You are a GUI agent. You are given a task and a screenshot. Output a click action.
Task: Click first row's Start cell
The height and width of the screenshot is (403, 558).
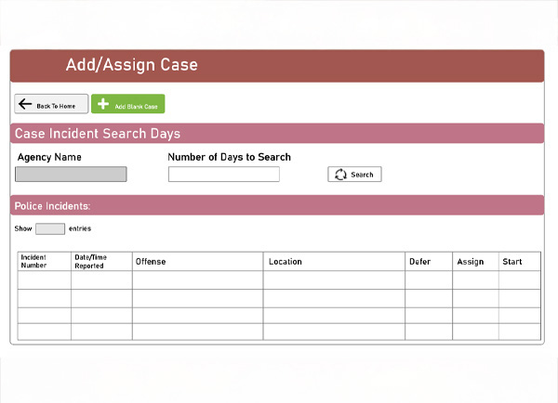click(x=519, y=280)
